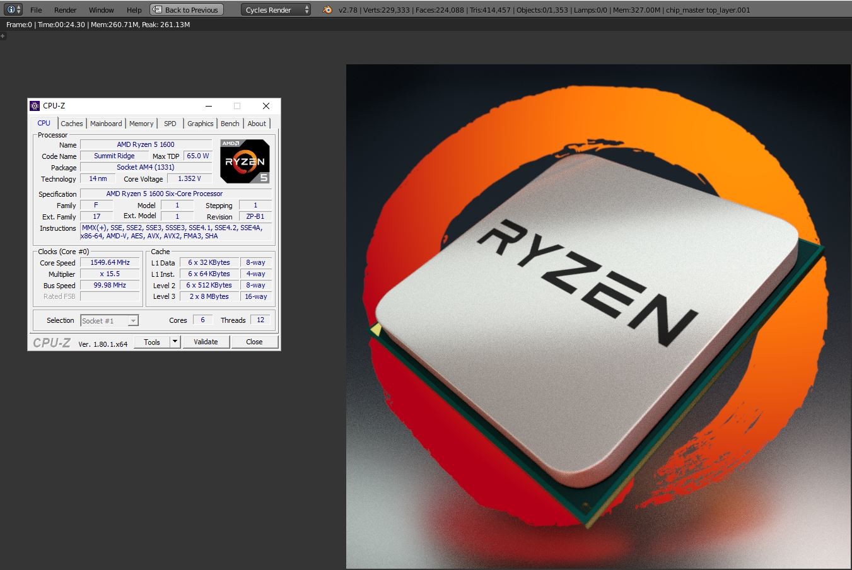This screenshot has height=570, width=852.
Task: Open the File menu in Blender
Action: pyautogui.click(x=36, y=9)
